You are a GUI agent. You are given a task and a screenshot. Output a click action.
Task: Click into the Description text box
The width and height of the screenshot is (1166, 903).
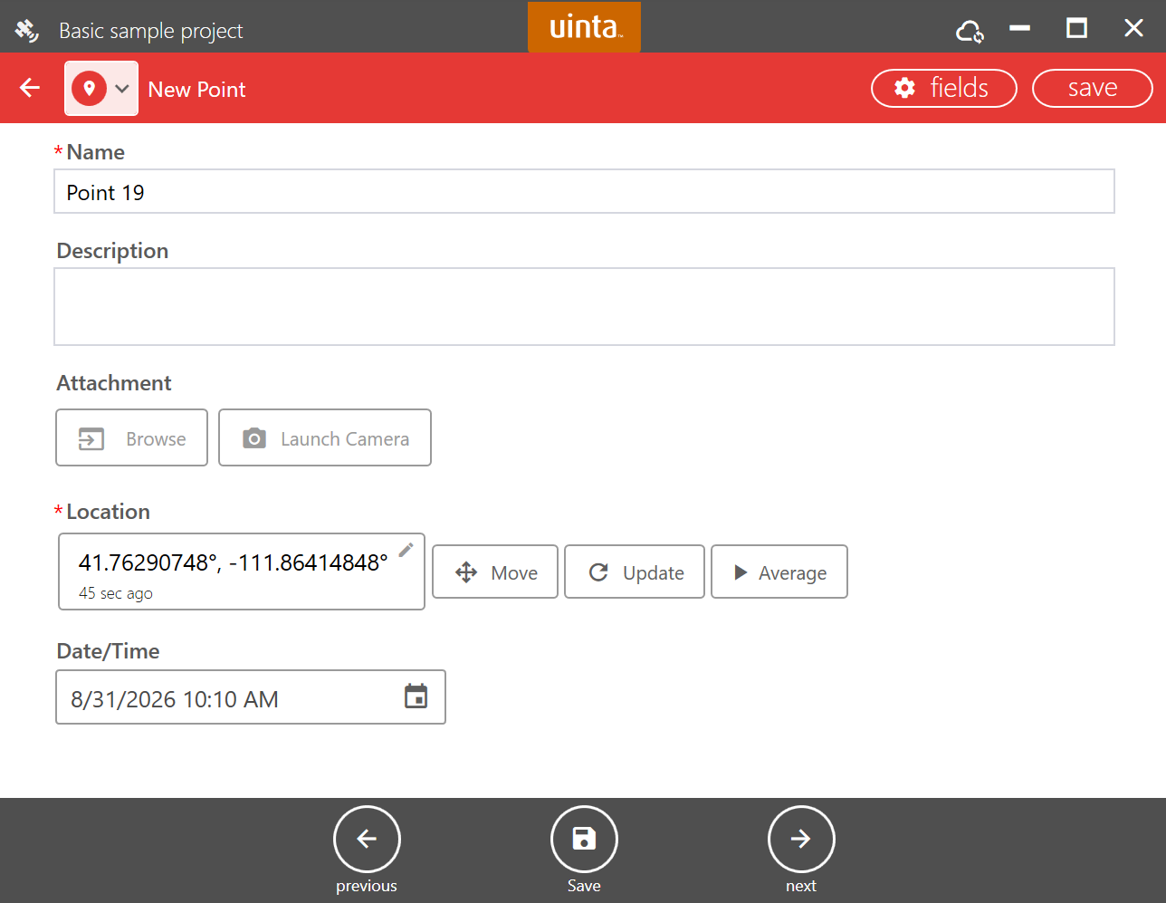tap(584, 306)
